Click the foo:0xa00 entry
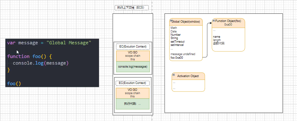The height and width of the screenshot is (121, 297). coord(177,58)
